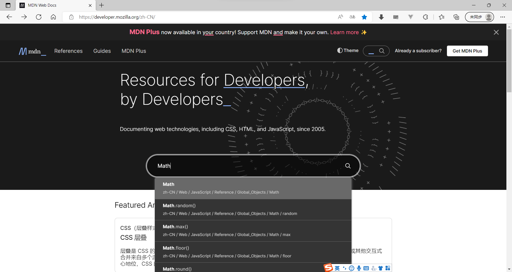The height and width of the screenshot is (272, 512).
Task: Click the Developers underlined link in heading
Action: (264, 80)
